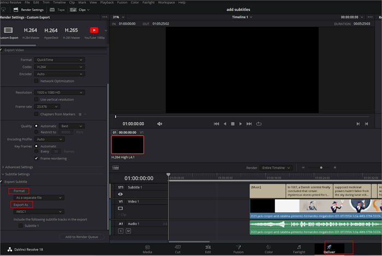
Task: Stop playback in the viewer
Action: [232, 124]
